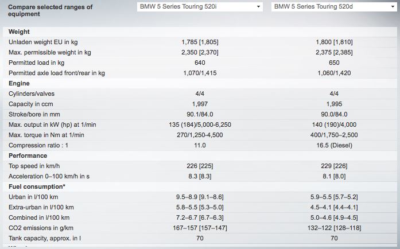Click the torque value 270/1,250-4,500
The width and height of the screenshot is (400, 249).
click(x=200, y=135)
